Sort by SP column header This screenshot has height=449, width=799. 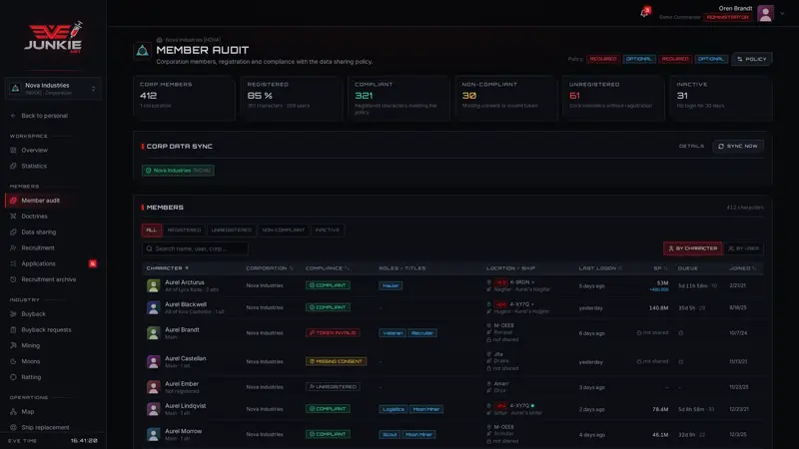(660, 268)
